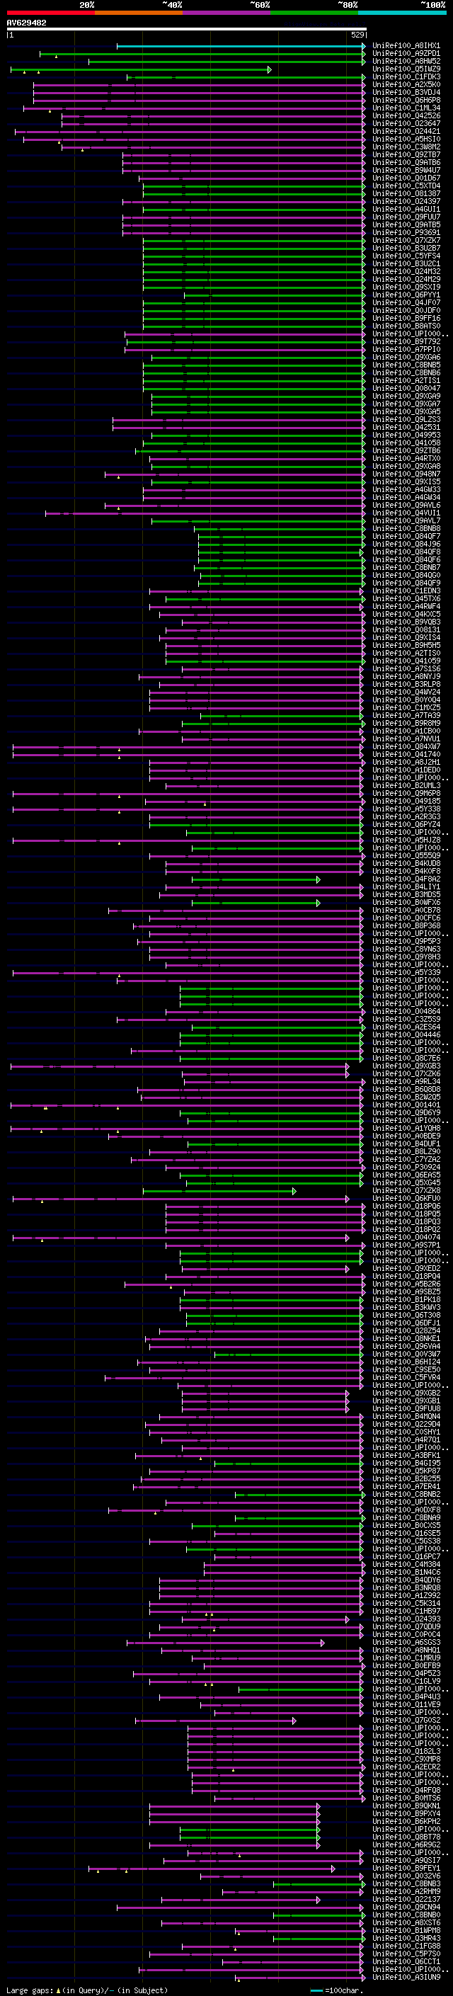Screen dimensions: 453x1996
Task: Click the UniRef100_B8P368 label
Action: click(406, 926)
